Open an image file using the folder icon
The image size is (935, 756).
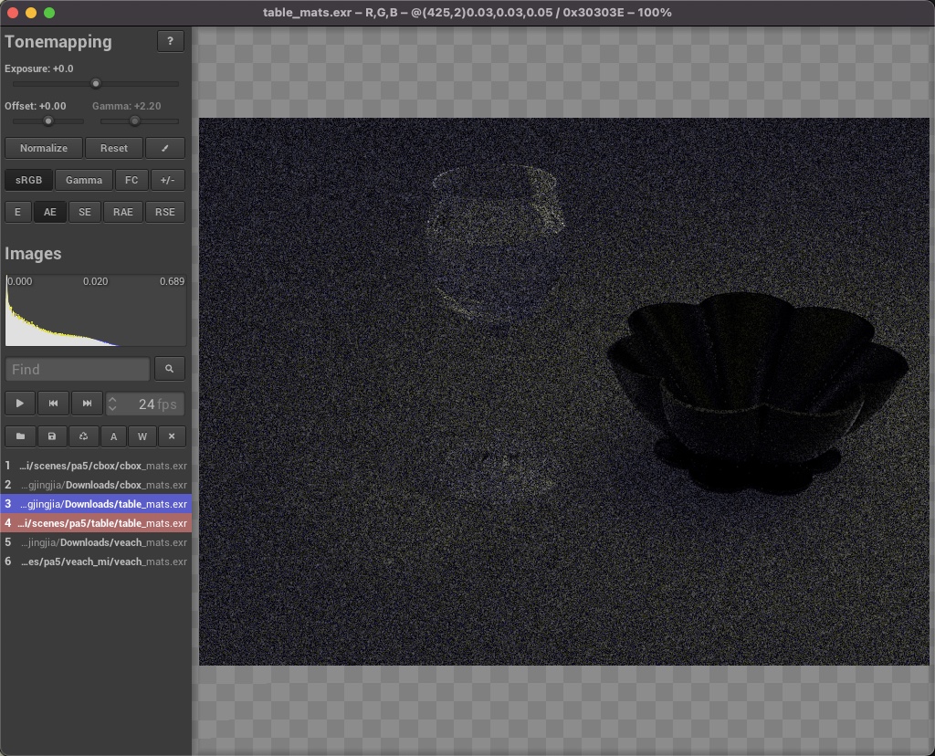click(x=20, y=436)
